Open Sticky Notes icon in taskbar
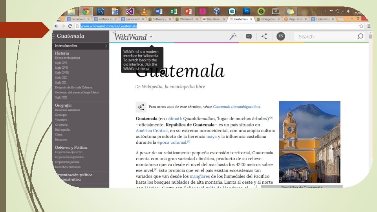This screenshot has width=377, height=212. (x=290, y=11)
